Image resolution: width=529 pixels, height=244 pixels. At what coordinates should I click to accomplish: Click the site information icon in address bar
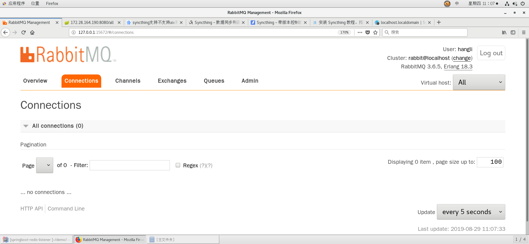[x=74, y=32]
